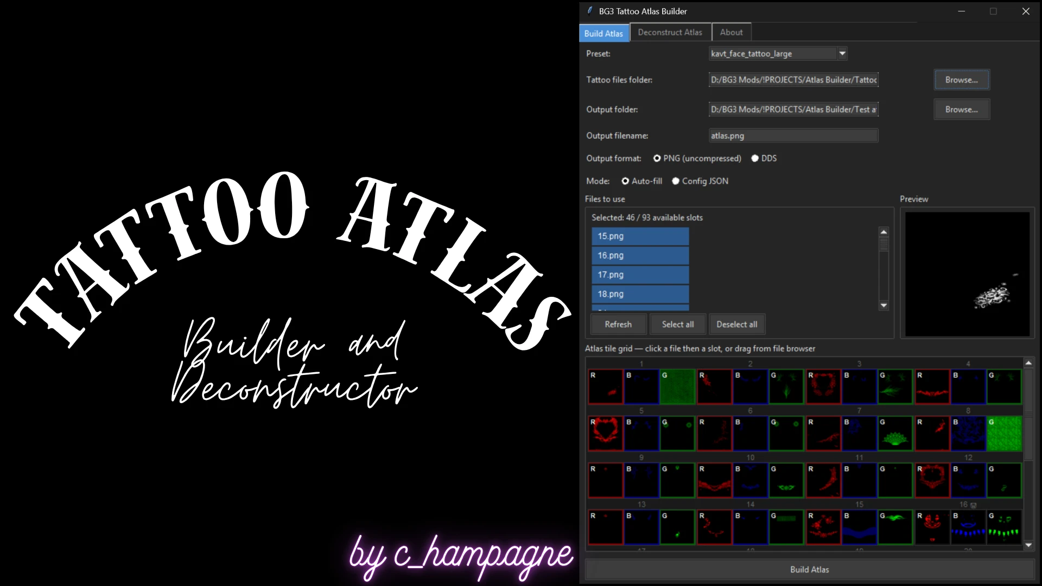1042x586 pixels.
Task: Select the G tile of slot 7
Action: [895, 434]
